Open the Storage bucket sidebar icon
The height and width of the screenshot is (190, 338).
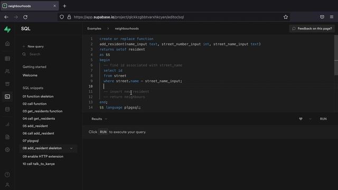point(7,84)
